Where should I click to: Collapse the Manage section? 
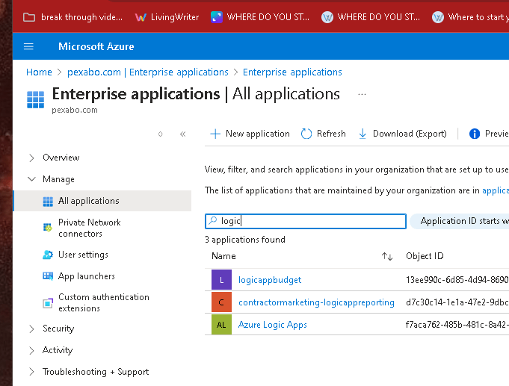tap(31, 179)
